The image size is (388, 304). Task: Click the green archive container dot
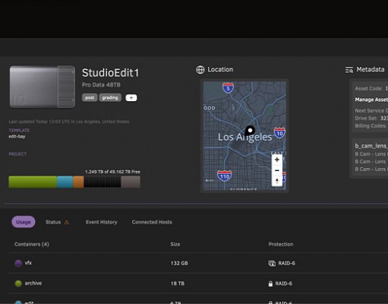18,283
